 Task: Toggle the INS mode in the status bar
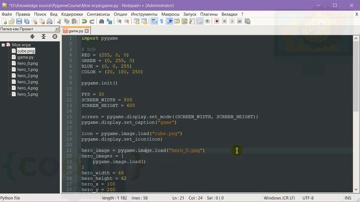pyautogui.click(x=348, y=198)
